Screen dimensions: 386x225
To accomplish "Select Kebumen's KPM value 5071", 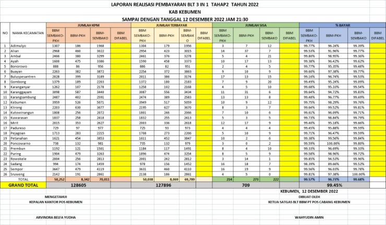I will 100,102.
